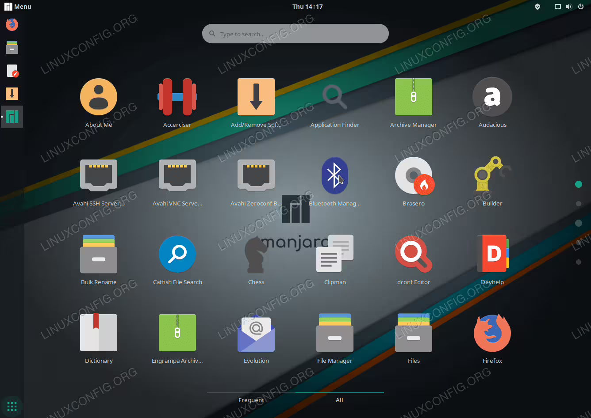Open the Menu in top bar

(x=18, y=7)
